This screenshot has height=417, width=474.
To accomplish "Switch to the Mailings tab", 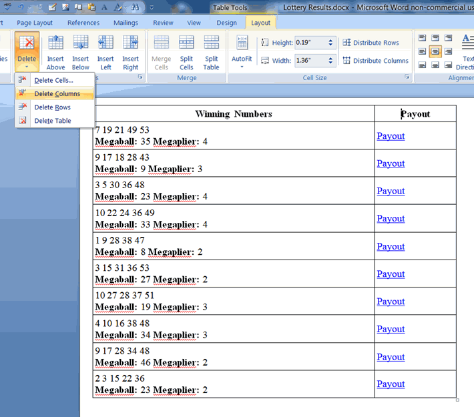I will point(126,23).
